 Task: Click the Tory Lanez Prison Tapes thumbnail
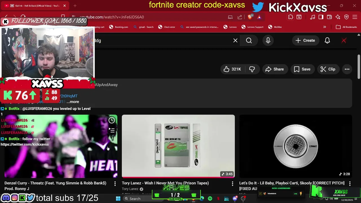tap(178, 146)
